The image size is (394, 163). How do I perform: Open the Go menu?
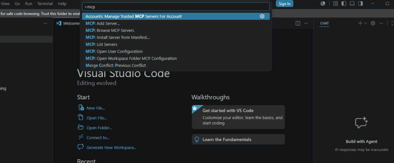tap(17, 3)
